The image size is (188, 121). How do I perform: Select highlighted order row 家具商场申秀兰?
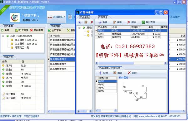coord(62,59)
